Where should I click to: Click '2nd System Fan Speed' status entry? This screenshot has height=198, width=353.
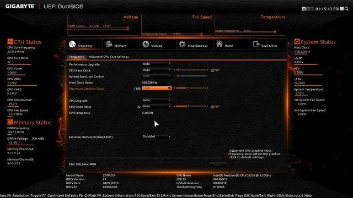pos(310,112)
